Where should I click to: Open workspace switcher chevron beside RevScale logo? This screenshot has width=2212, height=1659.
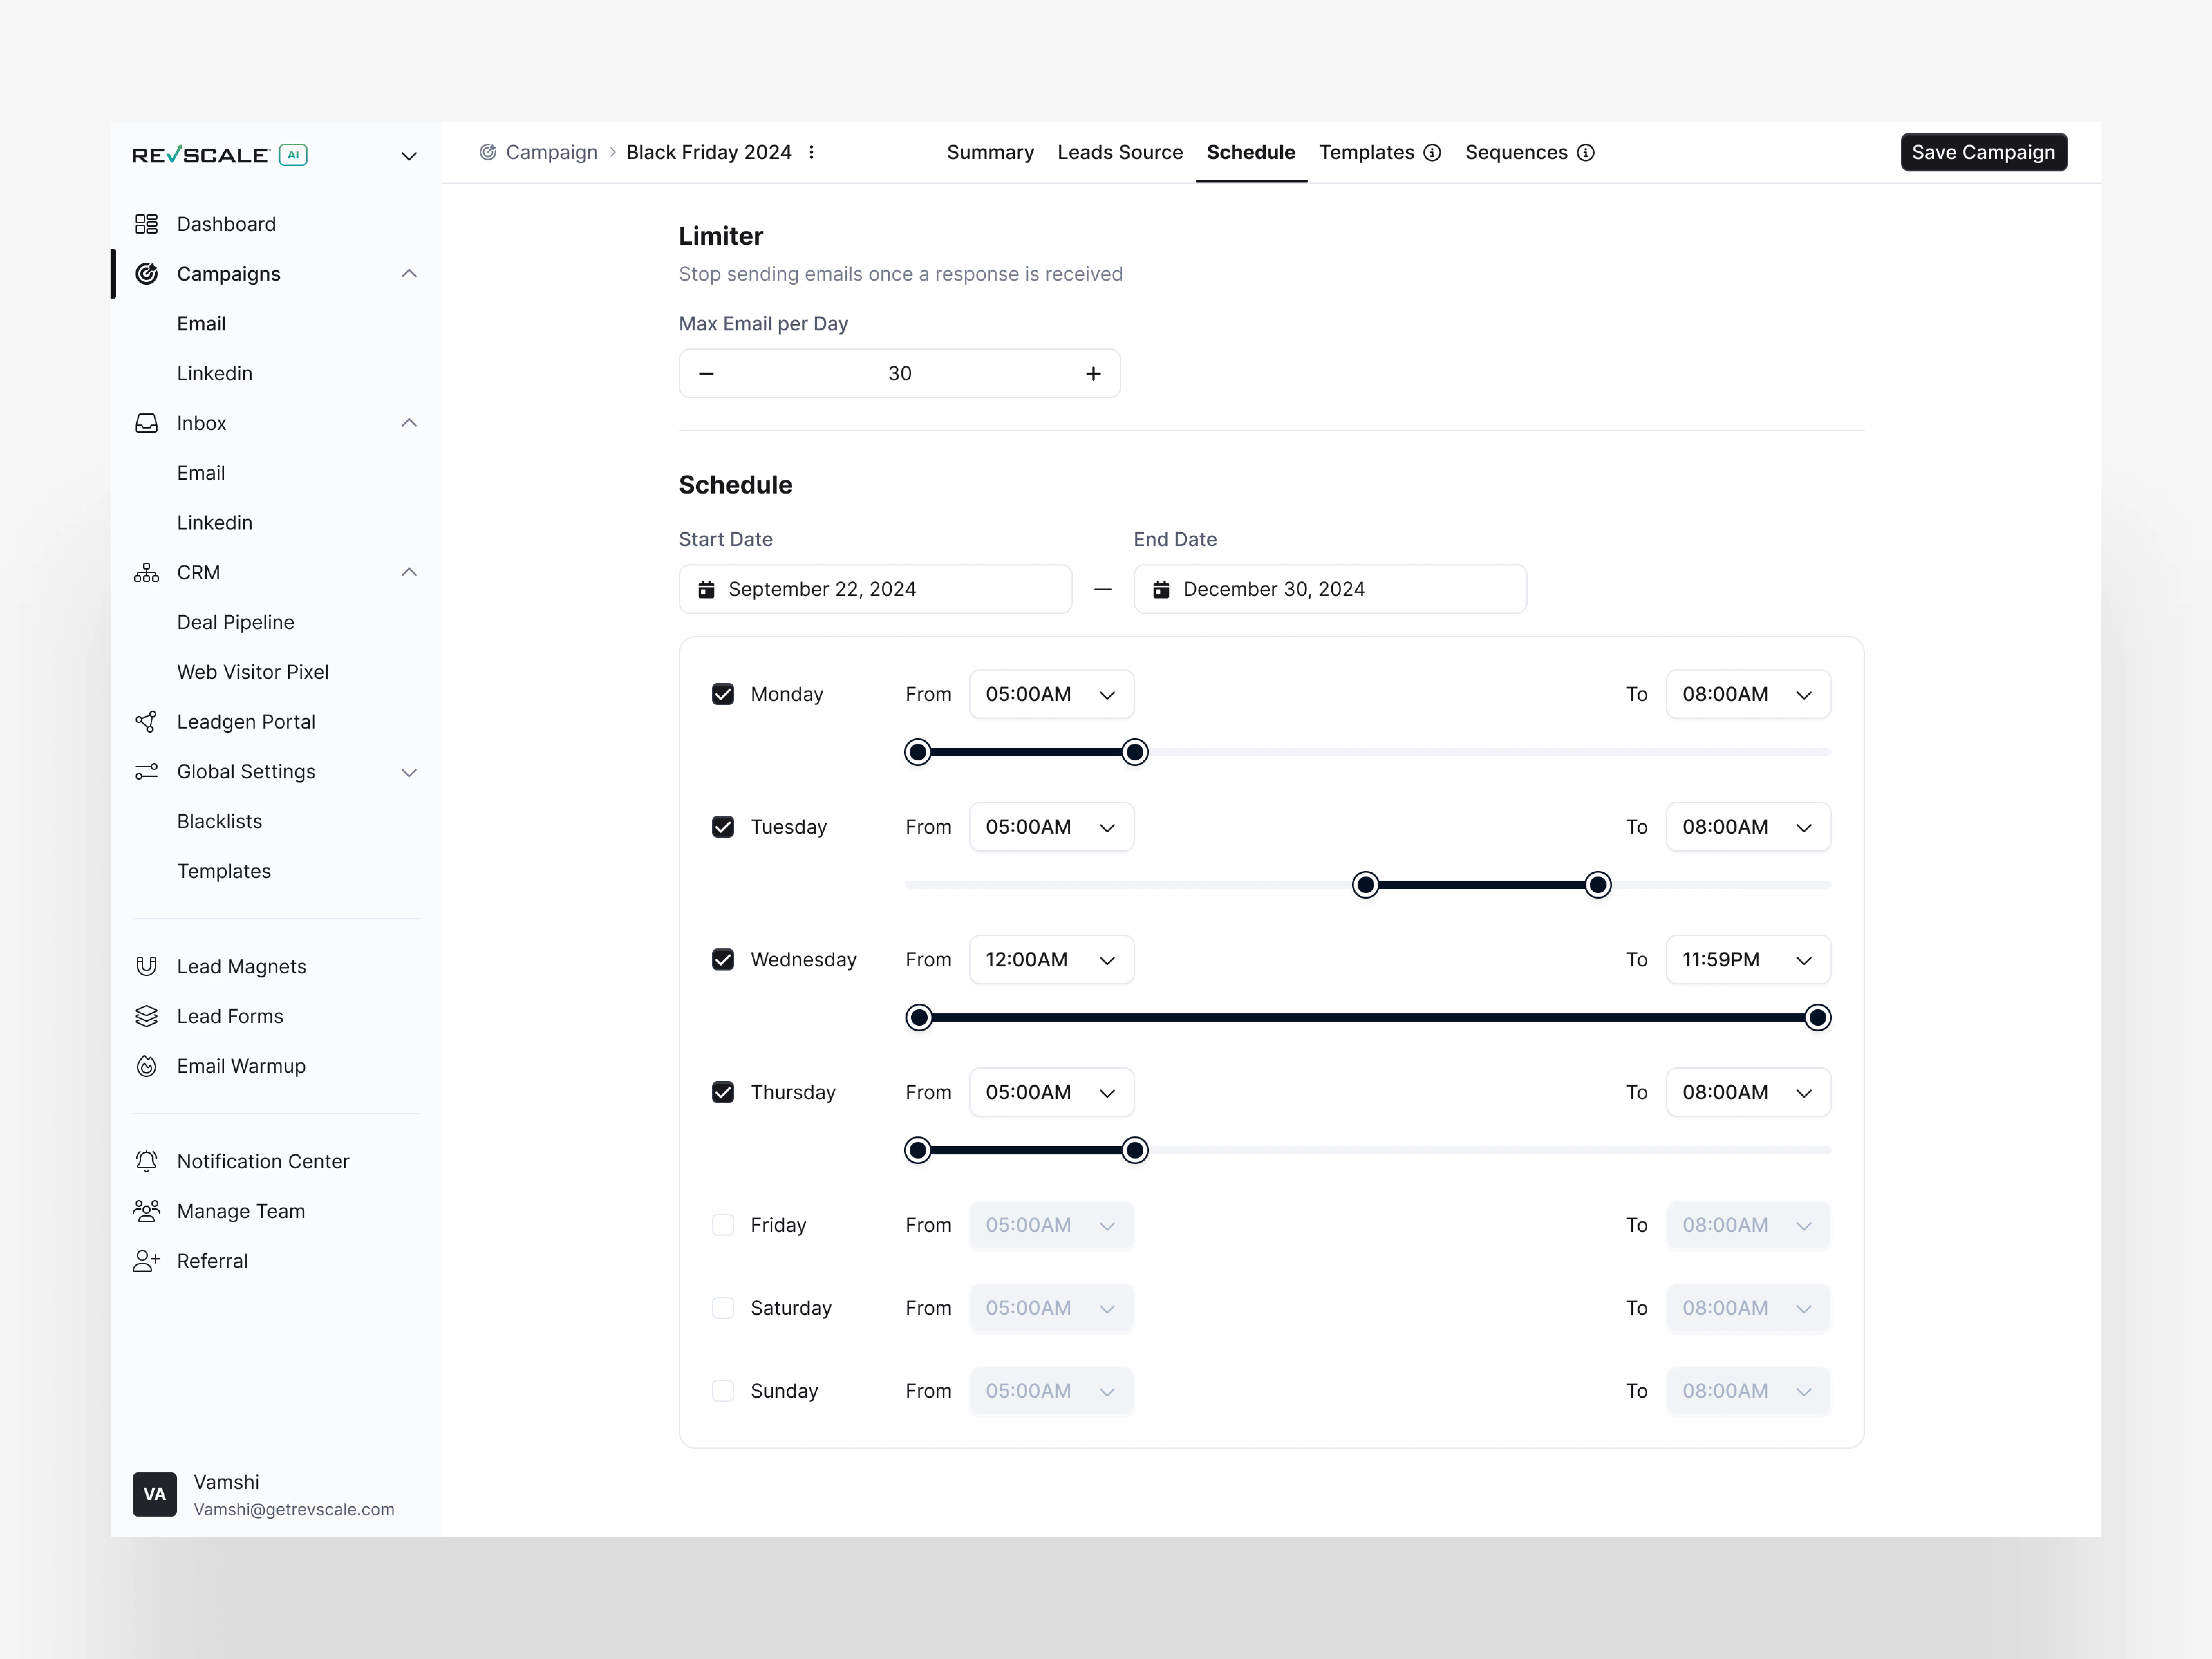tap(409, 156)
